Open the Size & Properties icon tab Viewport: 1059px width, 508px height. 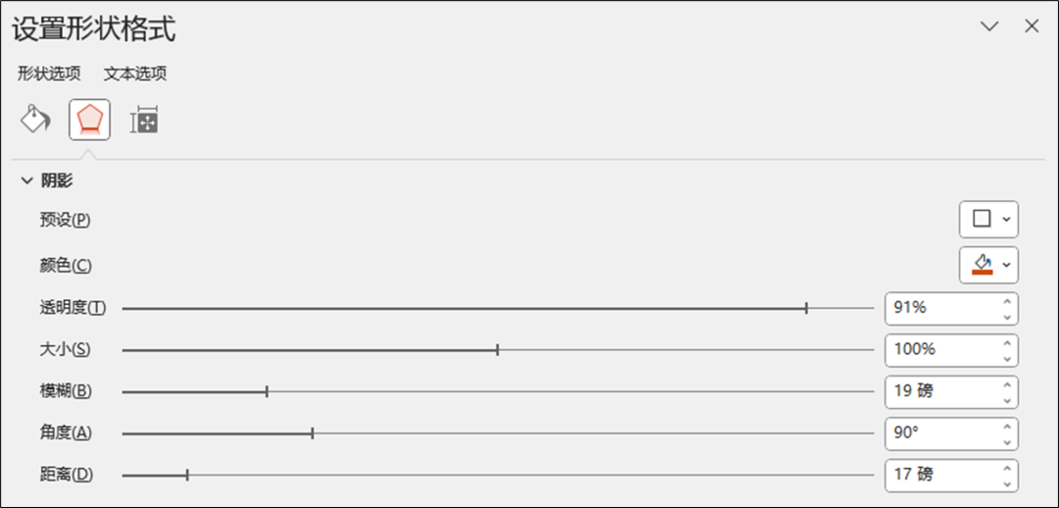pos(144,120)
